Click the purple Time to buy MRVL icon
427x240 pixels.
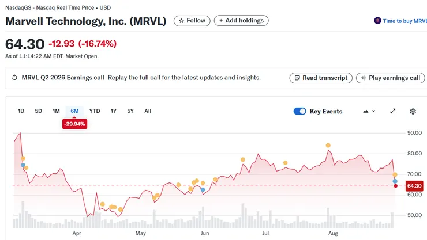tap(377, 21)
